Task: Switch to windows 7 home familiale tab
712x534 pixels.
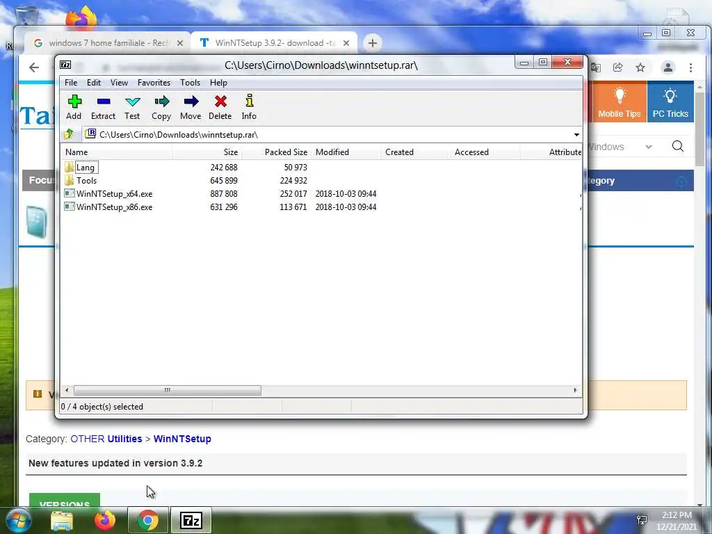Action: 107,43
